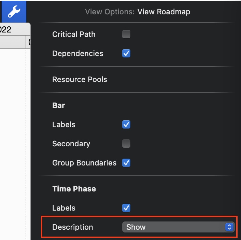This screenshot has width=241, height=240.
Task: Click the Critical Path label text
Action: click(74, 34)
